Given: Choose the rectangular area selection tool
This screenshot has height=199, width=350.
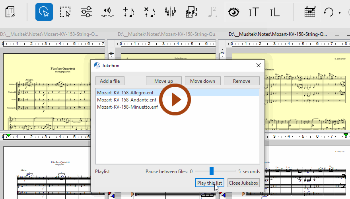Looking at the screenshot, I should point(65,12).
